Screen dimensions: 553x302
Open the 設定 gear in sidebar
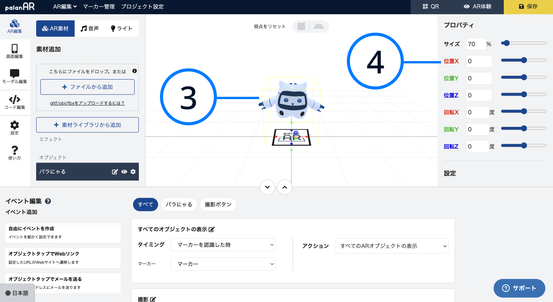click(x=15, y=128)
